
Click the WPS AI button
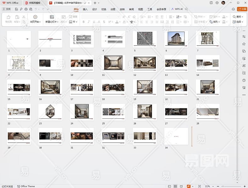(177, 9)
